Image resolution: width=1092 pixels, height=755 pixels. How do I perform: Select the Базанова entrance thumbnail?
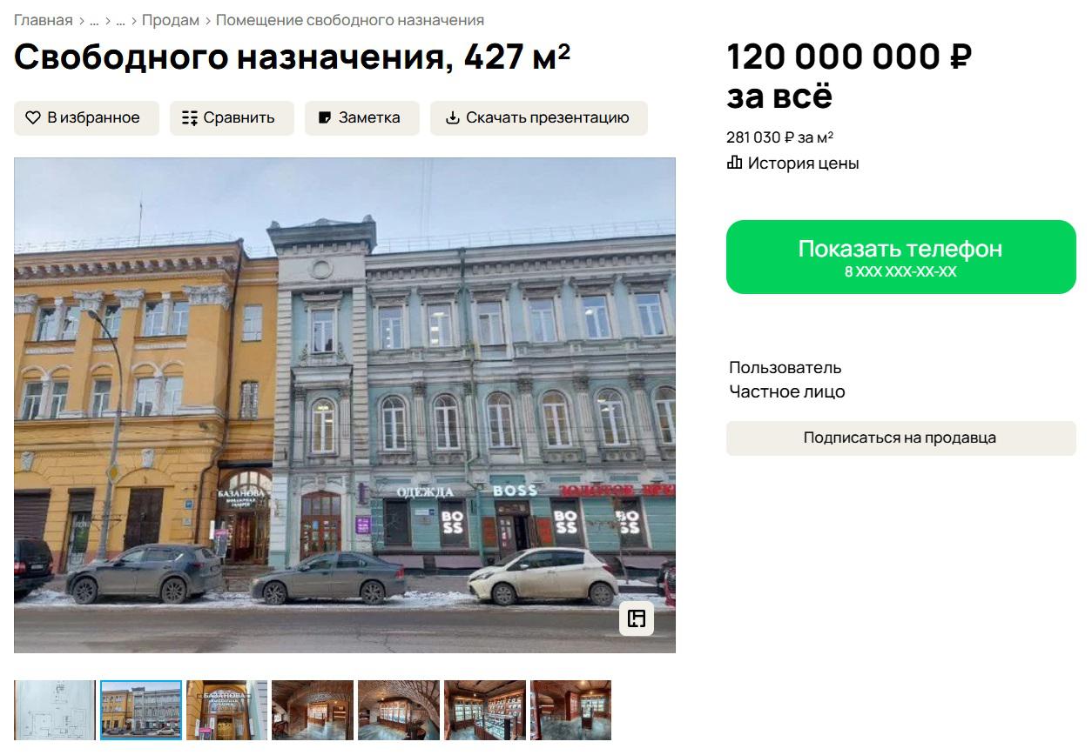click(227, 710)
